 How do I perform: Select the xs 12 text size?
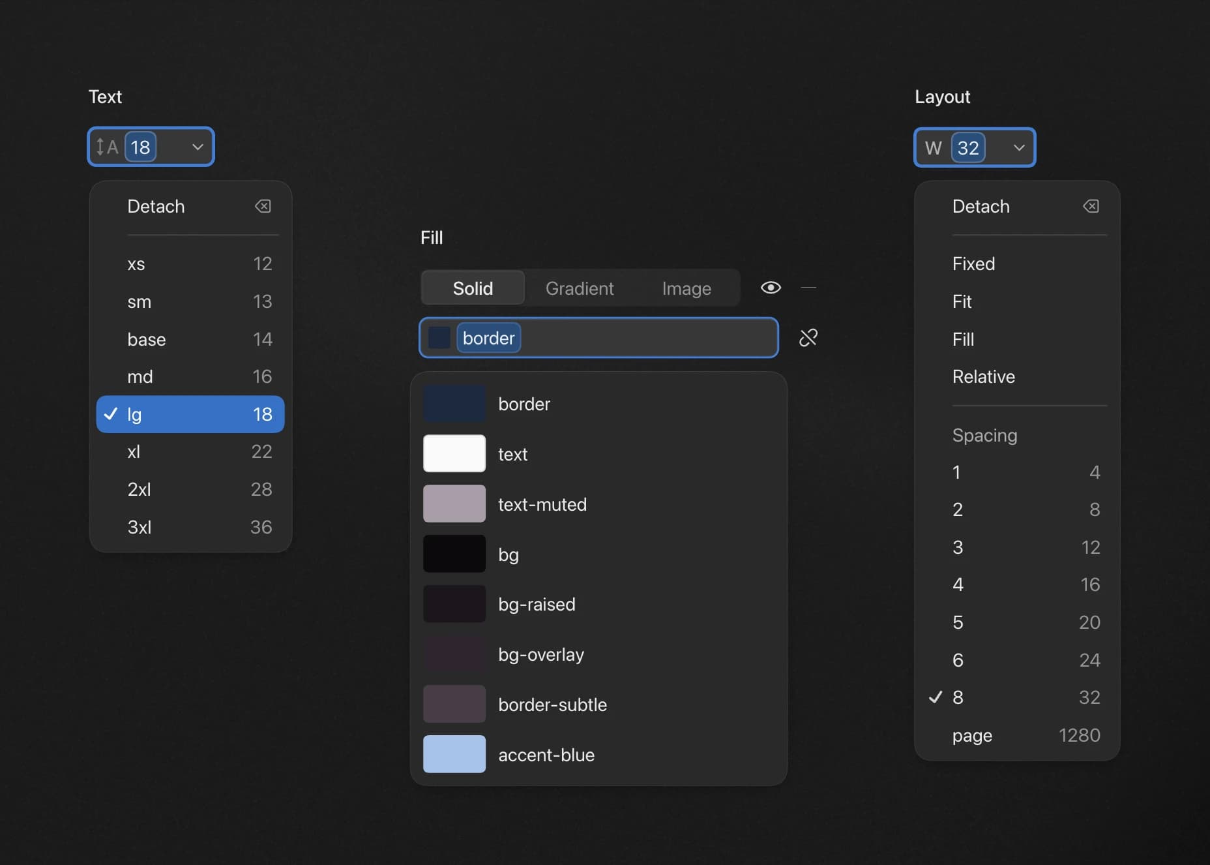pyautogui.click(x=190, y=264)
